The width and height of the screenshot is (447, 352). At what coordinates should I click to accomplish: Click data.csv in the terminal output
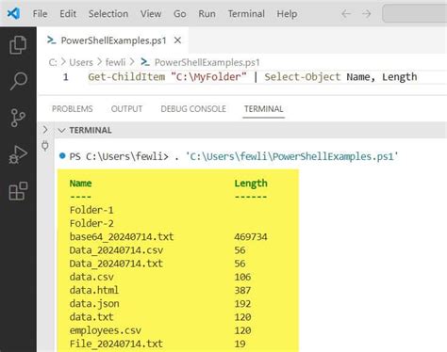[91, 277]
